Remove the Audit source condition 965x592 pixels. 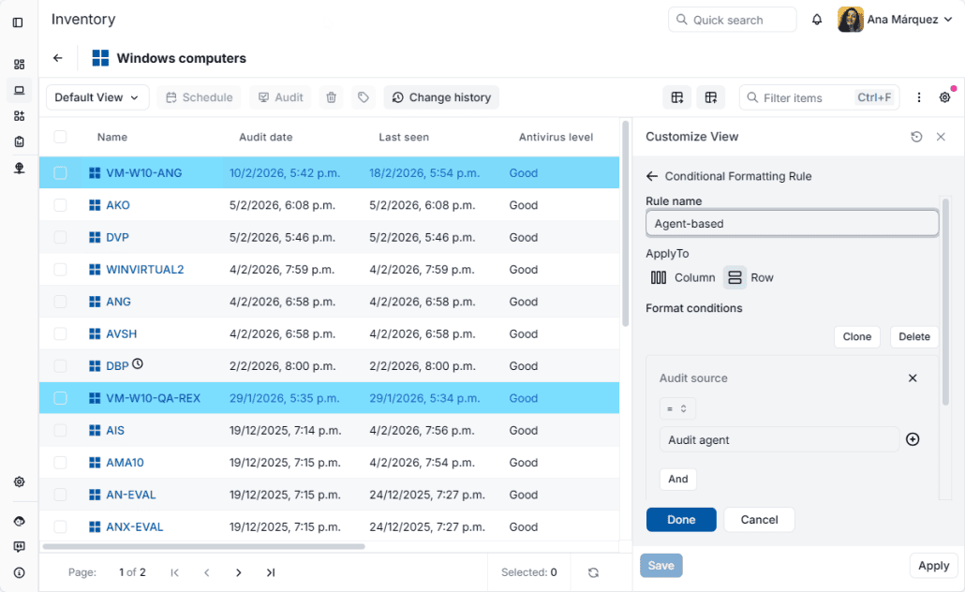[913, 377]
